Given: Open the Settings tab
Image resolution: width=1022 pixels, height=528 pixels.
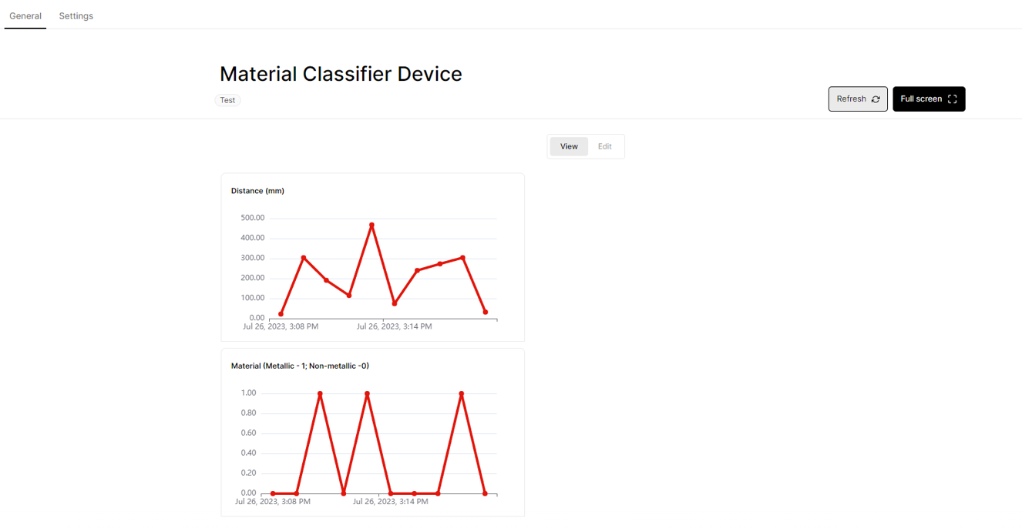Looking at the screenshot, I should point(76,15).
